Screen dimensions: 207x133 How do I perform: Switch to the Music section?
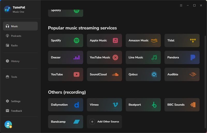coord(20,26)
